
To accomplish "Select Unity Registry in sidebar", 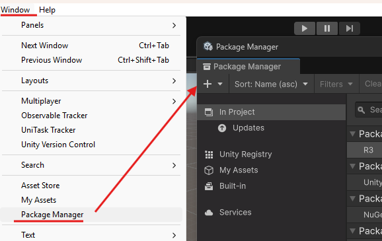I will pyautogui.click(x=272, y=155).
